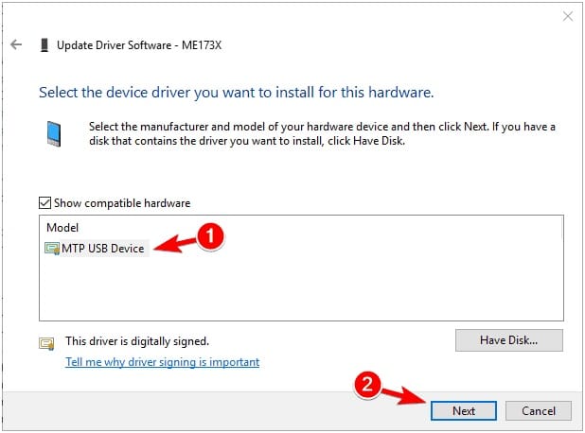
Task: Toggle Show compatible hardware checkbox
Action: (x=44, y=203)
